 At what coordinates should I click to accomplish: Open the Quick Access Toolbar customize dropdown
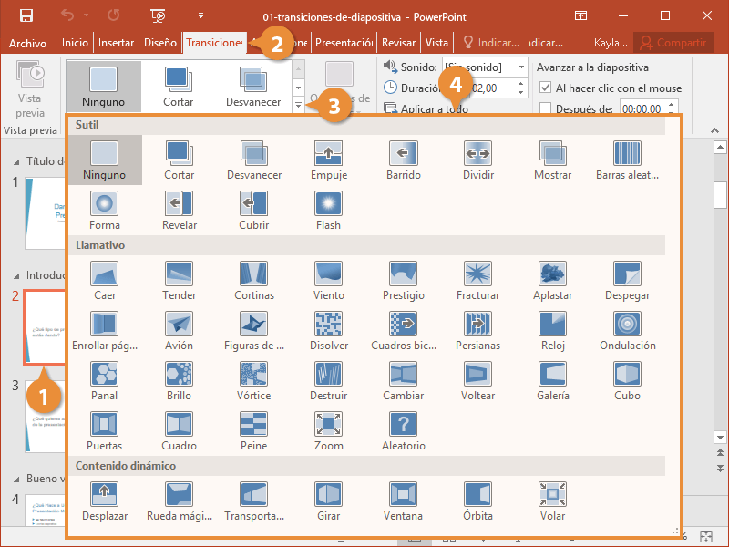(x=200, y=15)
